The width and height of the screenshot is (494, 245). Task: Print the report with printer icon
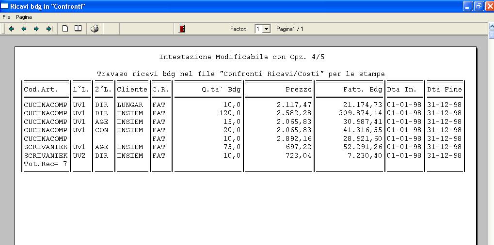95,29
